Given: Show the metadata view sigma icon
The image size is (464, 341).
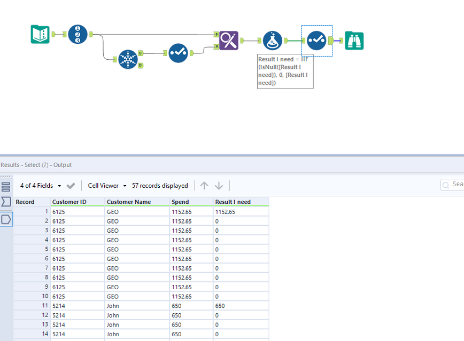Looking at the screenshot, I should [6, 202].
